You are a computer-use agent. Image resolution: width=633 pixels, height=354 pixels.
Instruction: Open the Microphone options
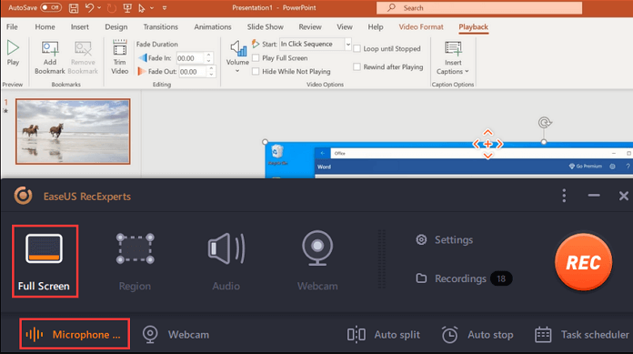(x=75, y=334)
